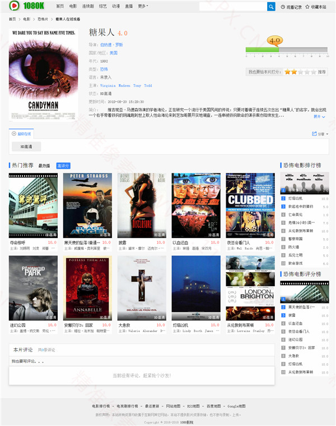The image size is (336, 426).
Task: Open the 分享 dropdown arrow
Action: pyautogui.click(x=327, y=134)
